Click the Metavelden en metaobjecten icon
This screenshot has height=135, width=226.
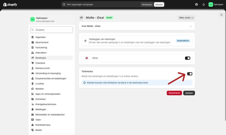(32, 115)
